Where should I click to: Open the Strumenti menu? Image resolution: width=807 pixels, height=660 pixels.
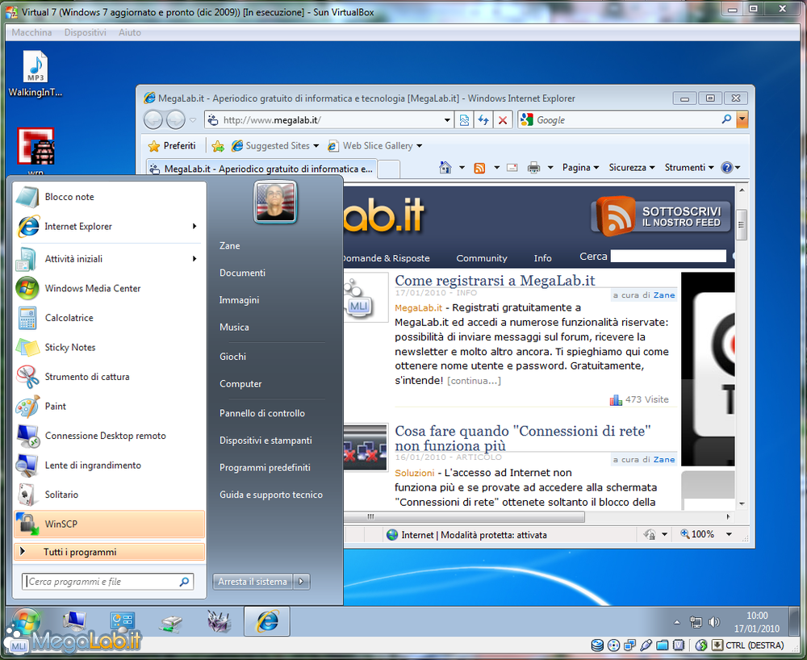click(x=689, y=168)
